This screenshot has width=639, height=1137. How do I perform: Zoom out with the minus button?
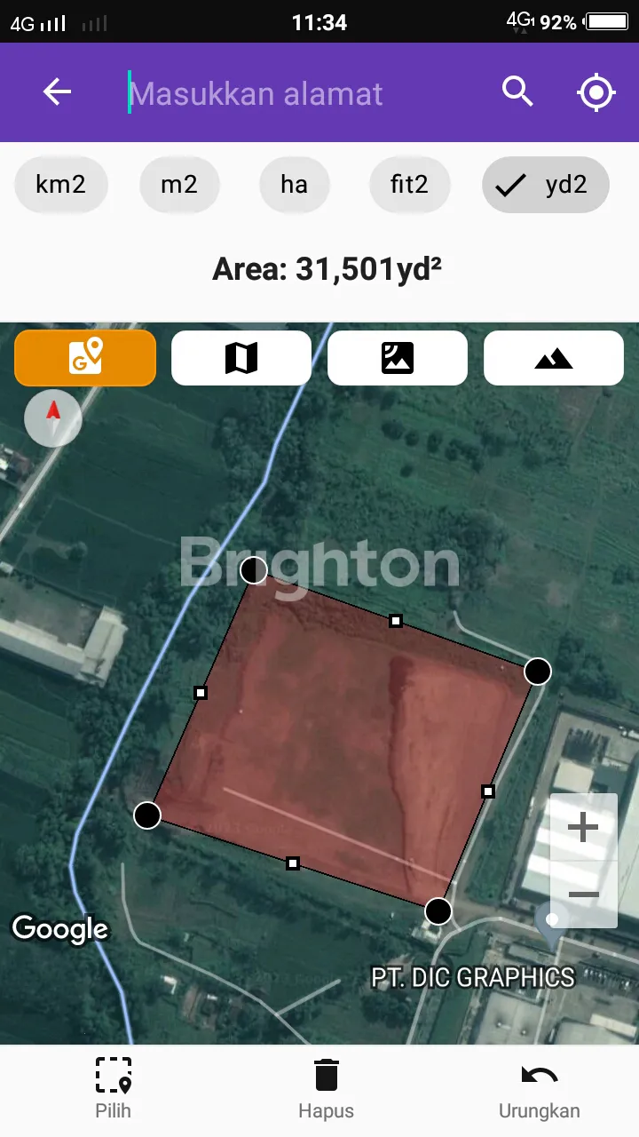(583, 894)
